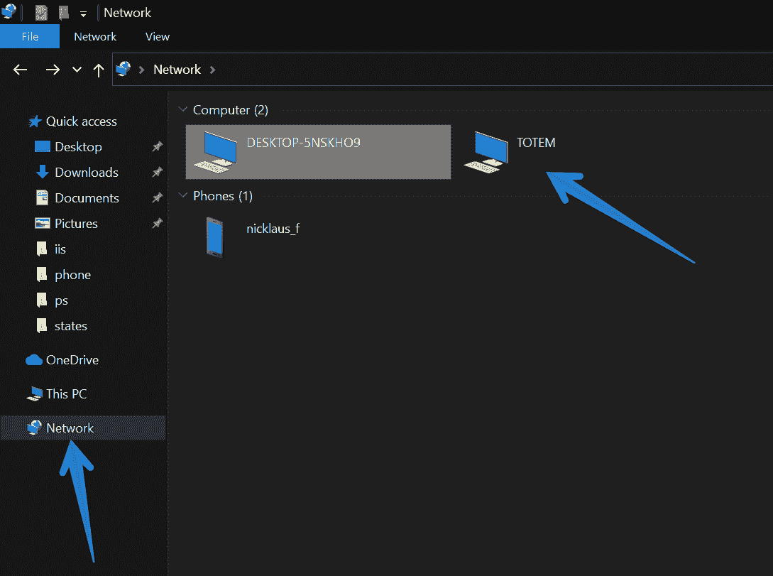Open the Customize Quick Access Toolbar menu
The image size is (773, 576).
point(83,12)
